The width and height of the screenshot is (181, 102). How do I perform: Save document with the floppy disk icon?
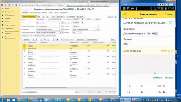coord(39,16)
